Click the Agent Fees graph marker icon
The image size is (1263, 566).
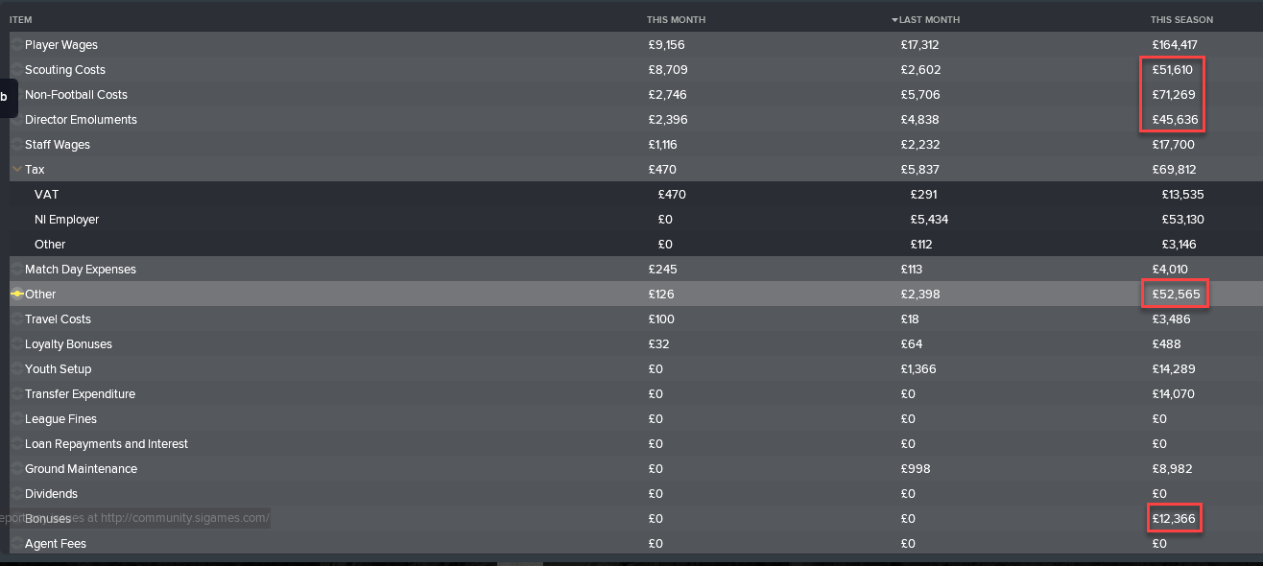click(x=16, y=544)
